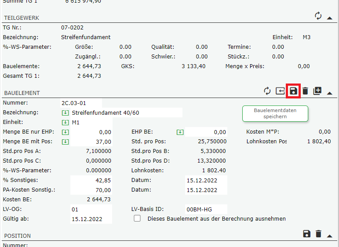Refresh the Bauelement section
The width and height of the screenshot is (339, 247).
267,91
